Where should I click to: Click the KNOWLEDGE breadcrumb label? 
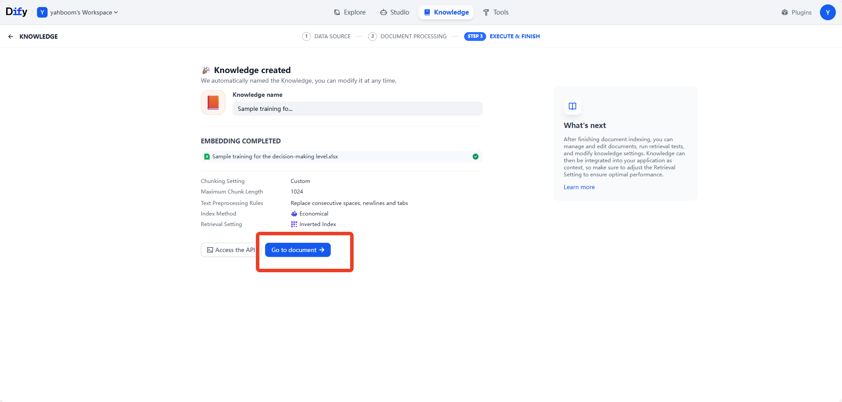[x=38, y=37]
